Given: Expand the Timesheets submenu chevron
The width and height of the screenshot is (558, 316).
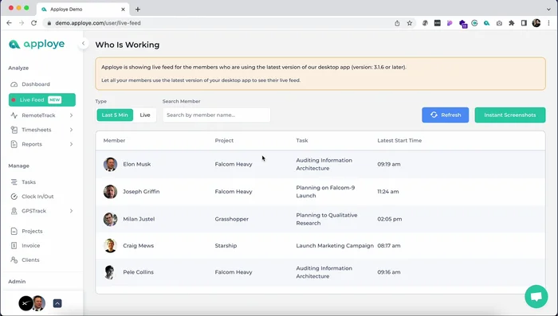Looking at the screenshot, I should (x=71, y=130).
